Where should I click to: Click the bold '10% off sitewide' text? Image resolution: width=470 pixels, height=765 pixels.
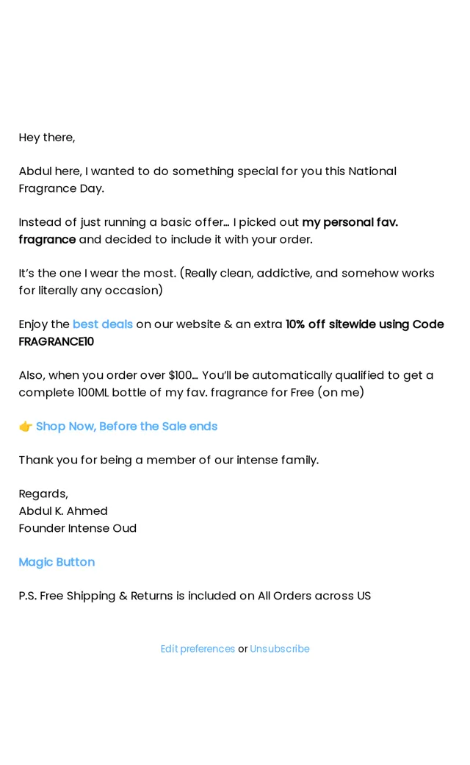[330, 324]
